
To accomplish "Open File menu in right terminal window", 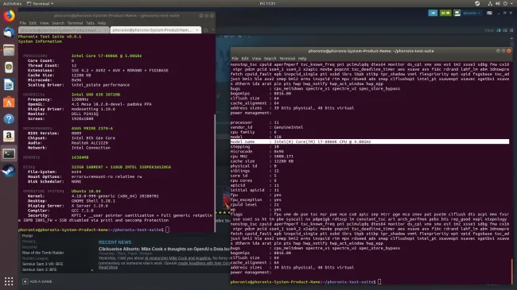I will coord(235,58).
